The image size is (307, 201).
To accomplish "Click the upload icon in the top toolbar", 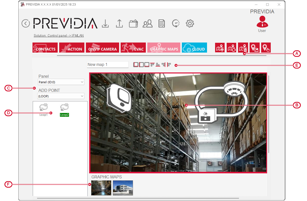I will [x=119, y=24].
